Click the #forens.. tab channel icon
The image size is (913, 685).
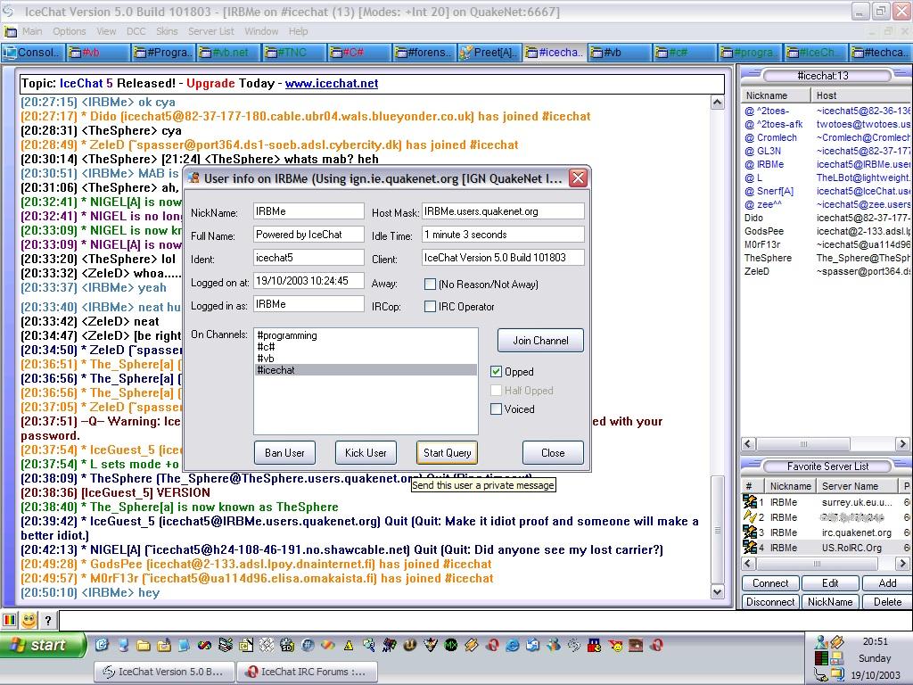pyautogui.click(x=401, y=53)
